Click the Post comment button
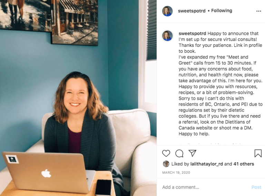 tap(256, 187)
